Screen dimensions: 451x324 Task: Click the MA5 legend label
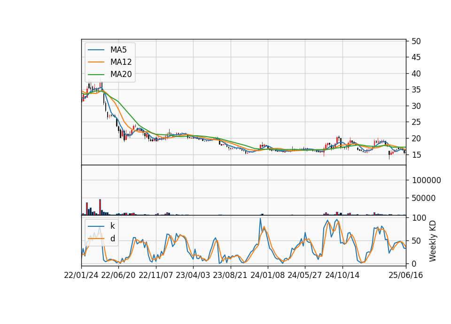click(x=118, y=50)
